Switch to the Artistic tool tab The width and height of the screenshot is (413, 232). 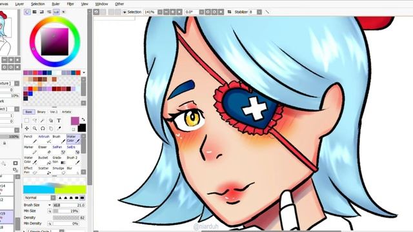[66, 111]
